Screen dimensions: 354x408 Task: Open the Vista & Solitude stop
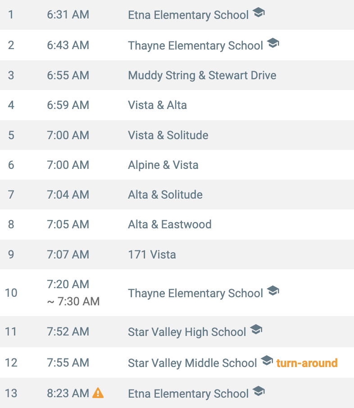click(177, 135)
